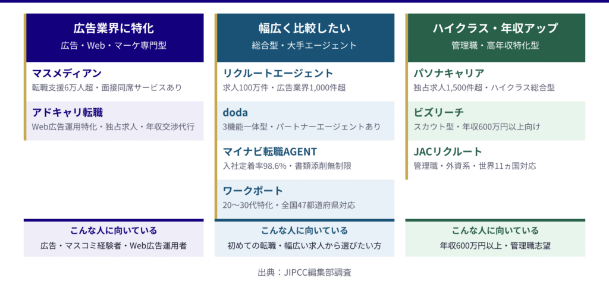Select マイナビ転職AGENT entry
The height and width of the screenshot is (281, 609).
270,151
